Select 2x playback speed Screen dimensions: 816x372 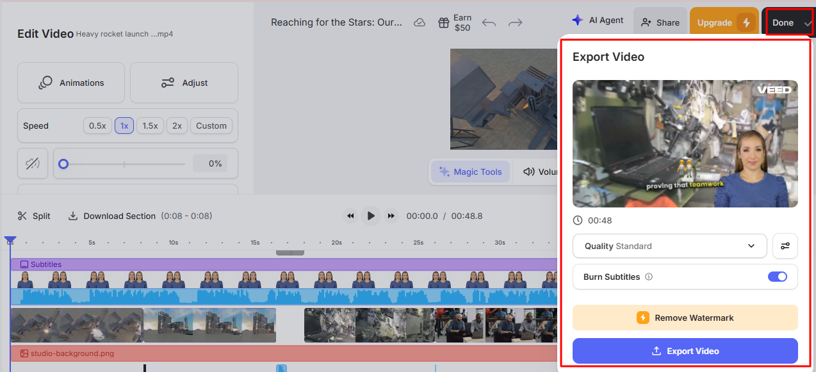click(x=177, y=125)
